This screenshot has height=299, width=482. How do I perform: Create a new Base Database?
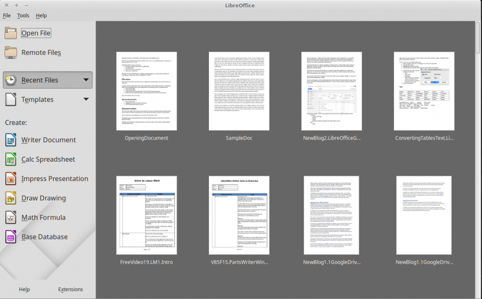click(45, 236)
